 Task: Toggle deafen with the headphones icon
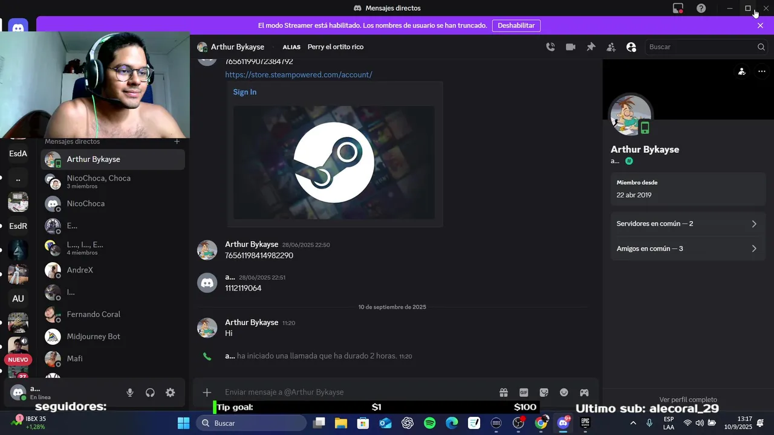point(150,393)
